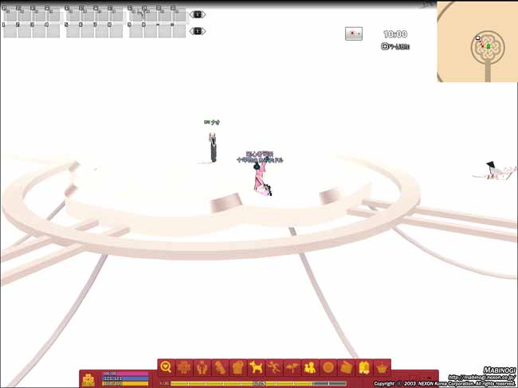Screen dimensions: 518x388
Task: Click the white square marker on the minimap
Action: pyautogui.click(x=477, y=38)
